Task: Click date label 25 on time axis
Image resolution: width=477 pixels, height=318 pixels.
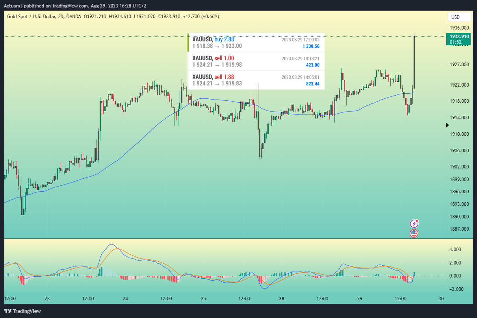Action: 204,299
